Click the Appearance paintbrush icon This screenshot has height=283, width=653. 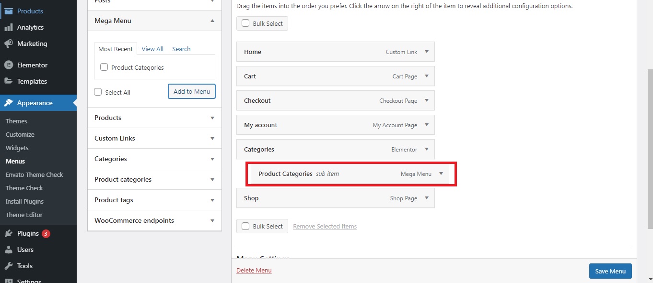pyautogui.click(x=8, y=103)
